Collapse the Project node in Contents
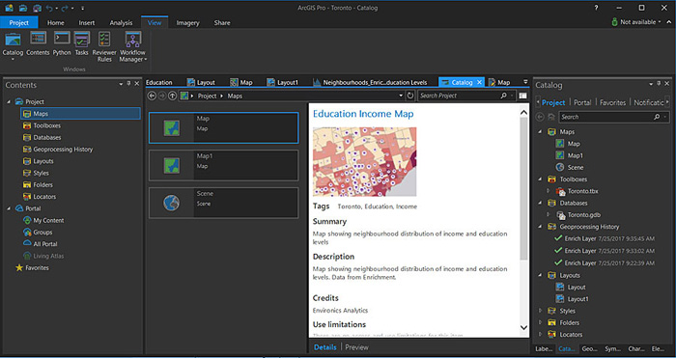 tap(9, 101)
